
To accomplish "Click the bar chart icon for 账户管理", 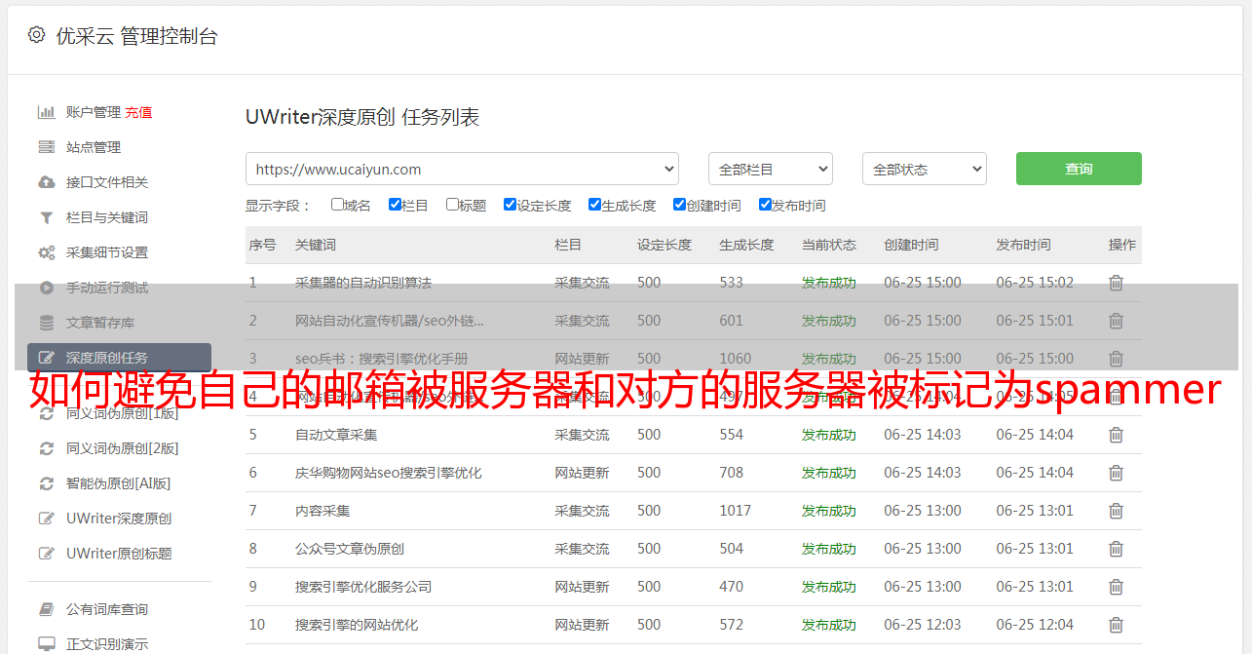I will (x=46, y=112).
